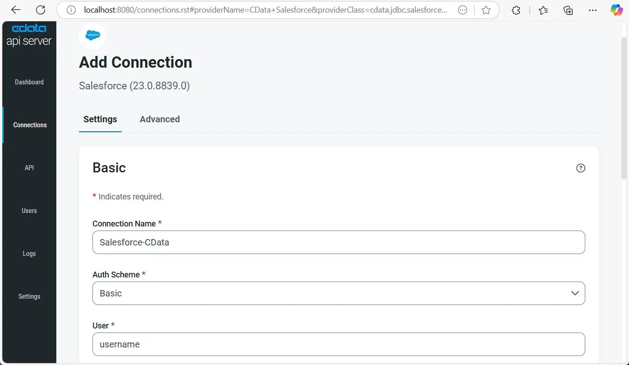This screenshot has height=365, width=629.
Task: Switch to the Advanced tab
Action: [160, 119]
